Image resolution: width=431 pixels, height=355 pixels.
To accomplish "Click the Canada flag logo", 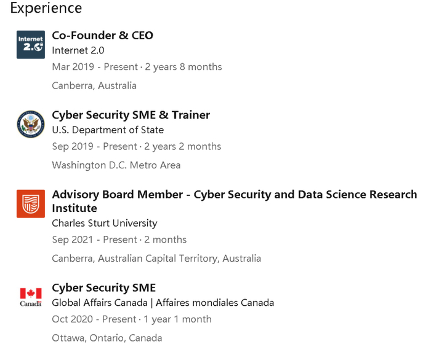I will click(31, 297).
